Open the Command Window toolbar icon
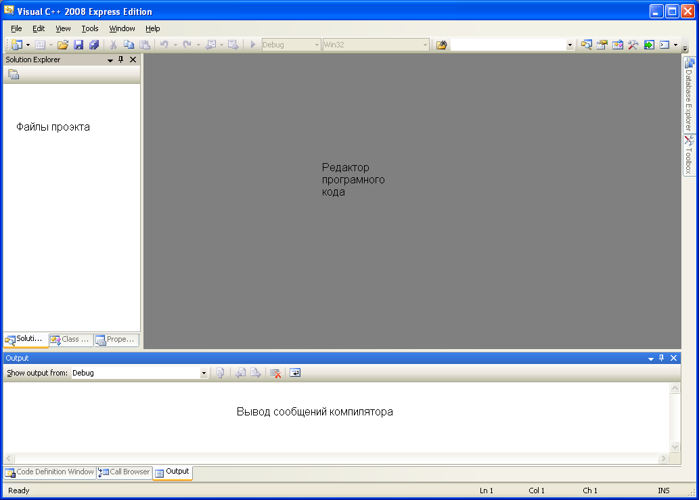 pyautogui.click(x=664, y=45)
